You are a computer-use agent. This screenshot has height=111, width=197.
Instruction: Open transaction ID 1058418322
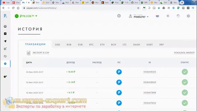(150, 72)
